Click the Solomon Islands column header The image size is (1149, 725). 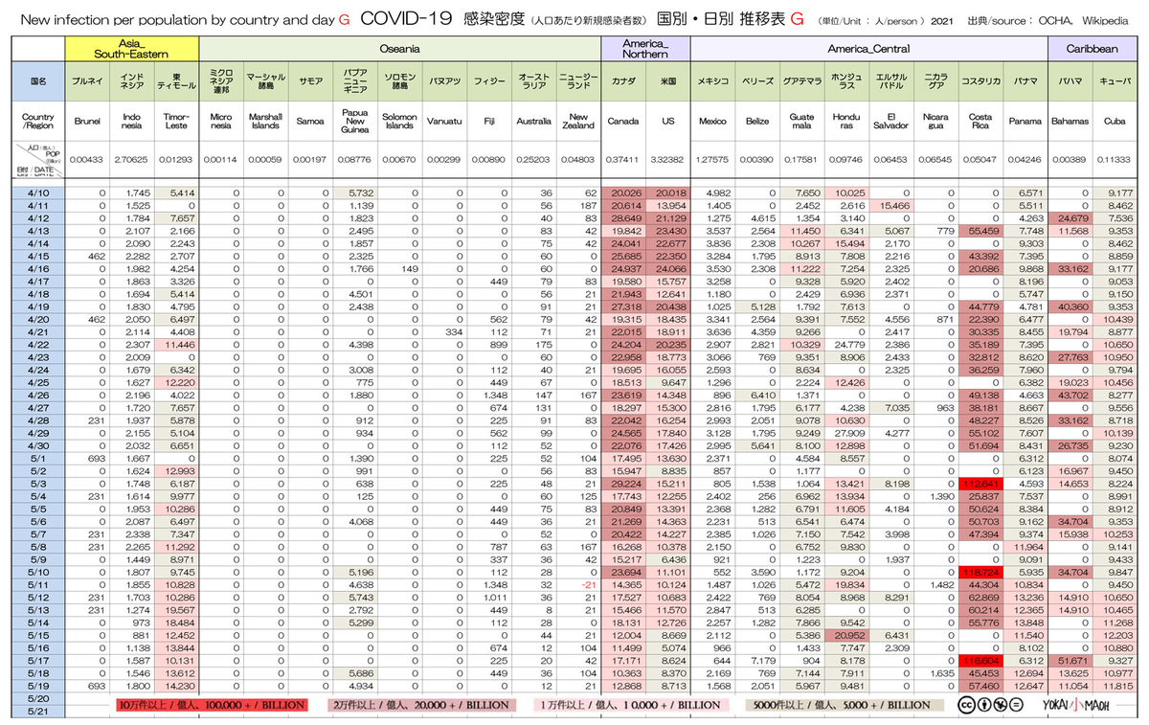point(398,122)
